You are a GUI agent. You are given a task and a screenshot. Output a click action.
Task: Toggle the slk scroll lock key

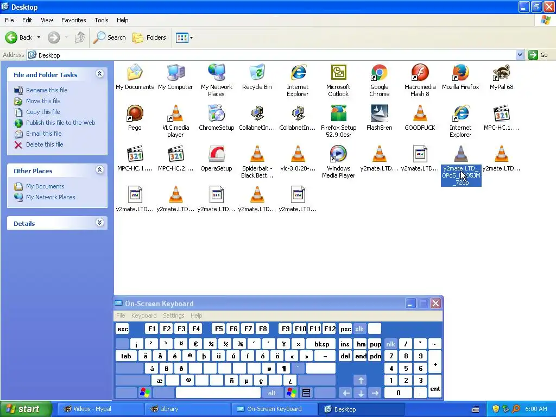tap(359, 328)
